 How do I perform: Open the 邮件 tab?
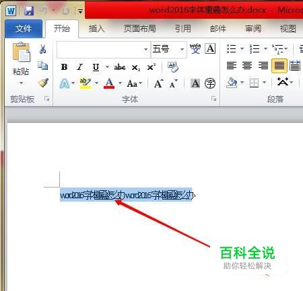218,29
